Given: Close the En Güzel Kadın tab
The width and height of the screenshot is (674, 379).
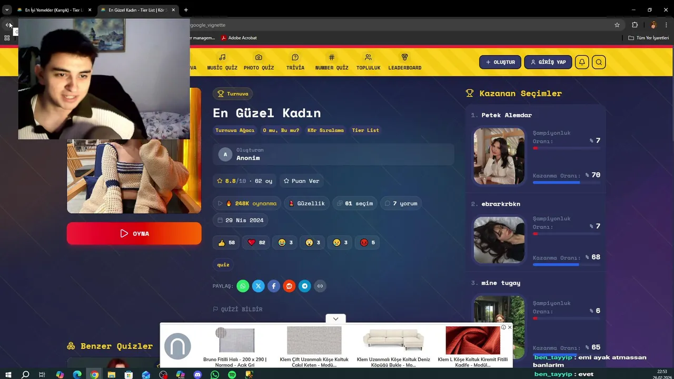Looking at the screenshot, I should [173, 10].
